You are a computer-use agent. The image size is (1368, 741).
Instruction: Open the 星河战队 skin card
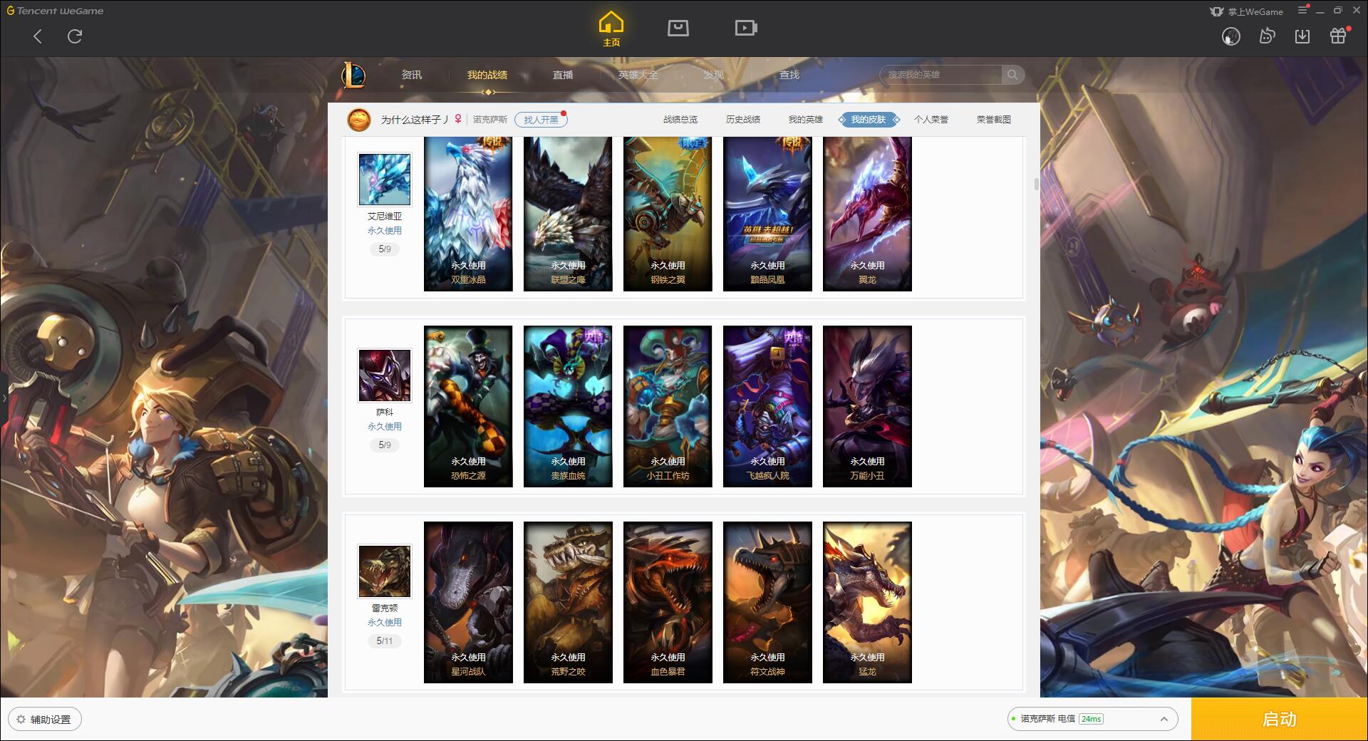(468, 603)
